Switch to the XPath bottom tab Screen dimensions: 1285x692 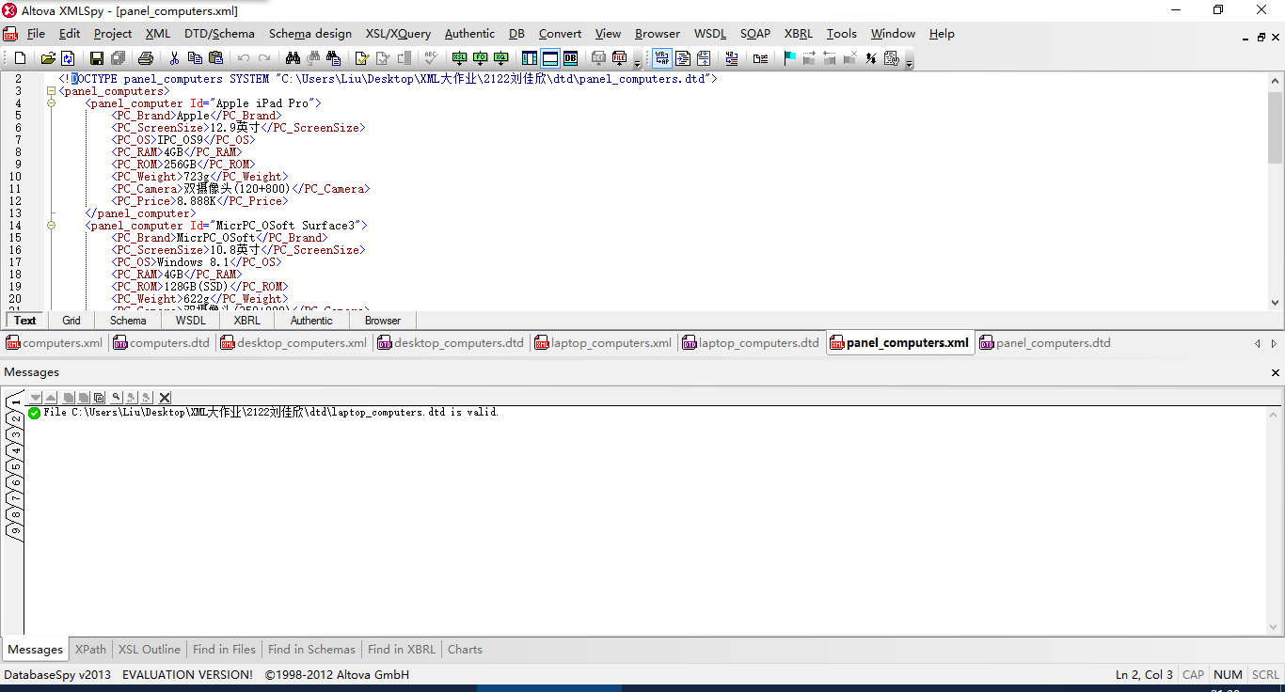(x=91, y=650)
